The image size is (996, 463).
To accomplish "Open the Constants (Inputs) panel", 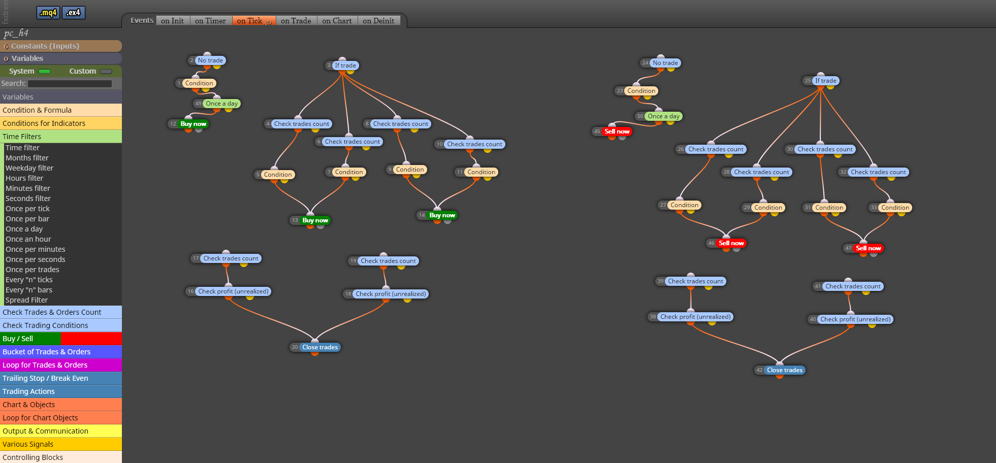I will click(61, 46).
